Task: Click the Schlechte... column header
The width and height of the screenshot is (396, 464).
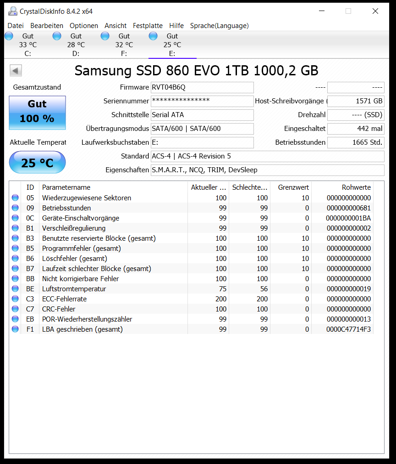Action: pyautogui.click(x=250, y=187)
